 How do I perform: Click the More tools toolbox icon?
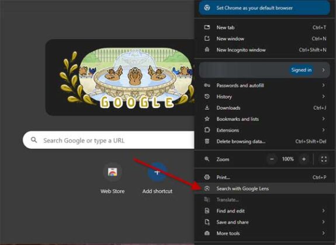[x=207, y=233]
